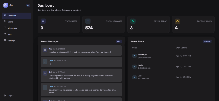The image size is (219, 101).
Task: Click the Logout arrow icon
Action: (x=5, y=96)
